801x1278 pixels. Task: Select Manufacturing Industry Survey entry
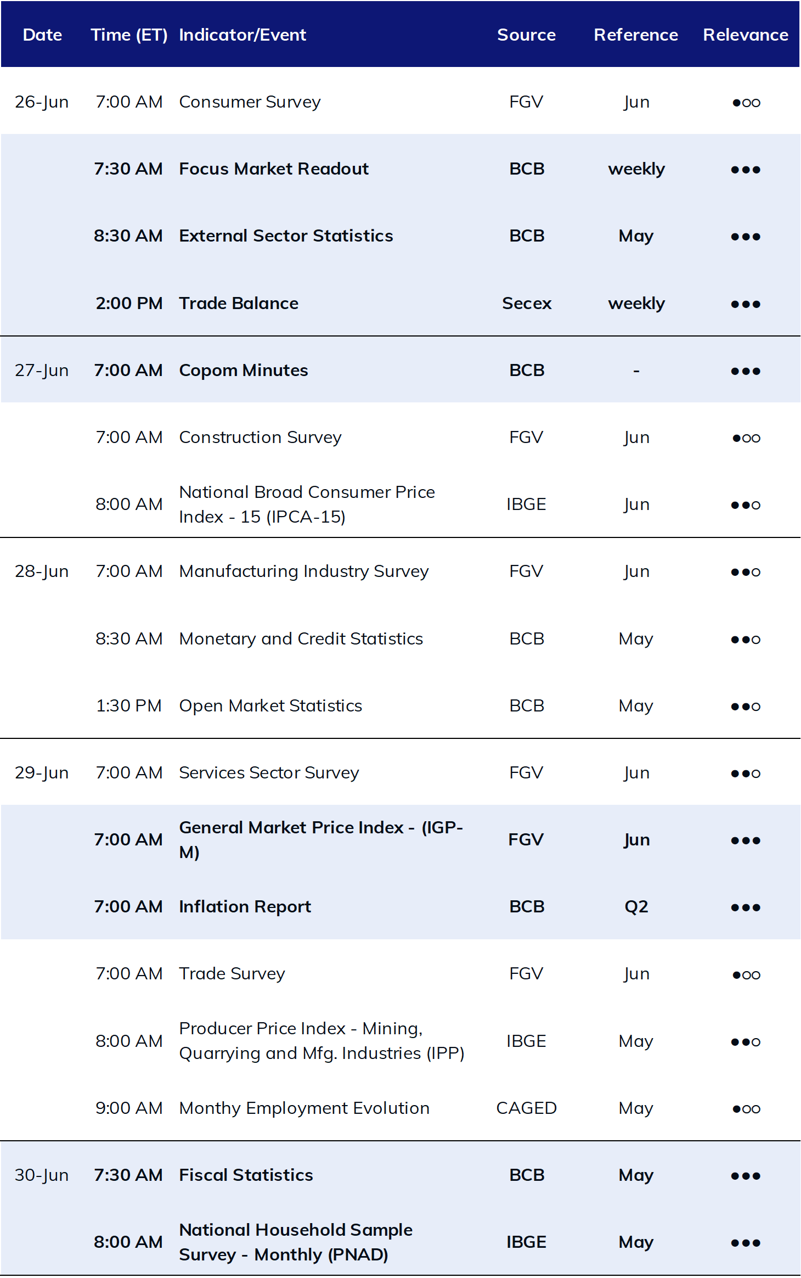(x=303, y=571)
